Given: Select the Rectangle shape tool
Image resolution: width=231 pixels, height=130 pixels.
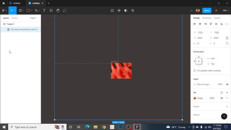Looking at the screenshot, I should [x=28, y=10].
